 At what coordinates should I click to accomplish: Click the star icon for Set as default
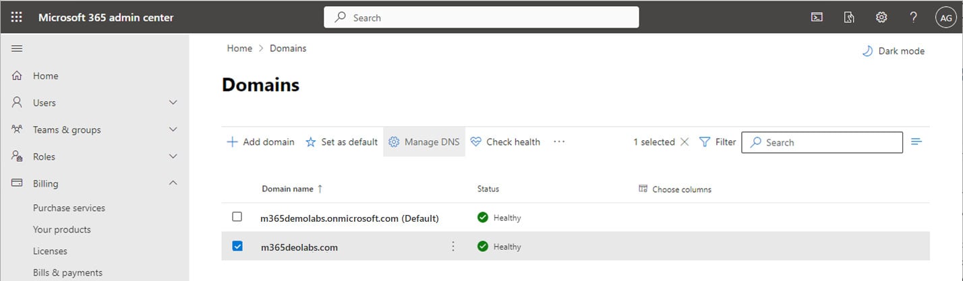click(x=311, y=142)
